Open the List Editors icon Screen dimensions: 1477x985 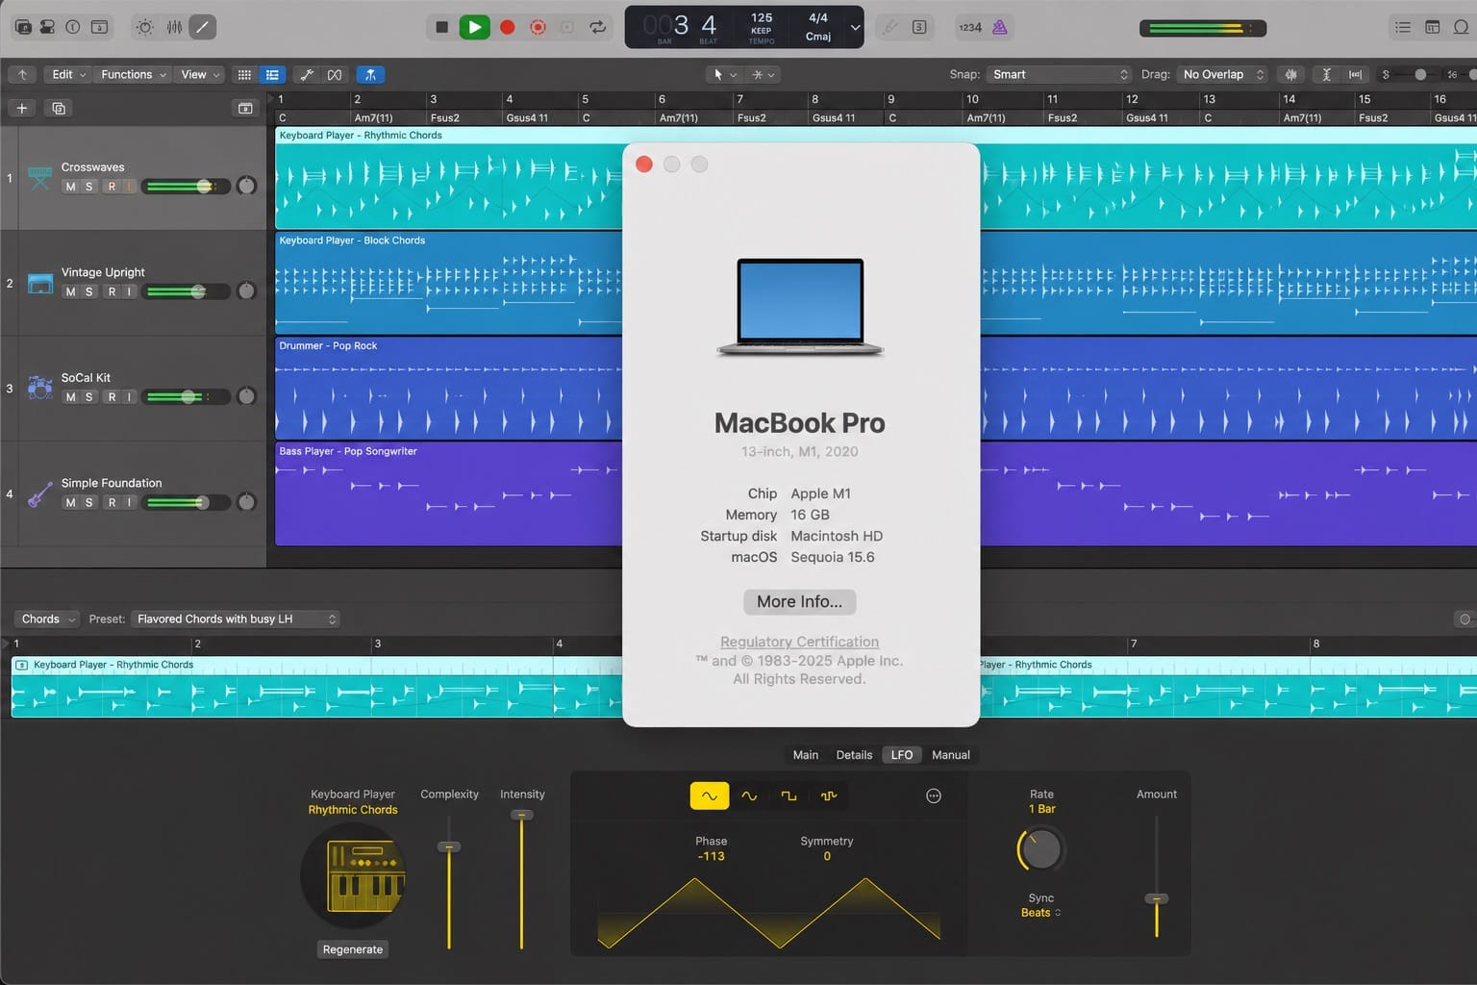[x=1403, y=27]
